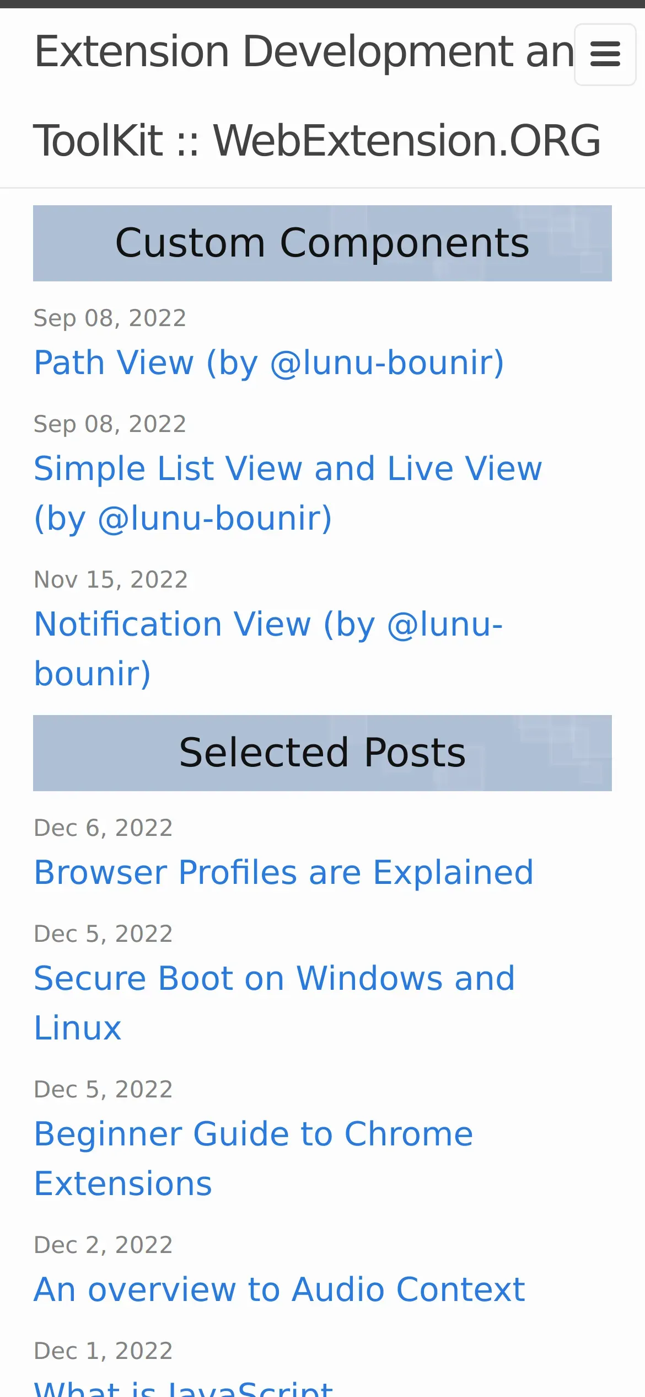Click the Dec 6, 2022 date label
The height and width of the screenshot is (1397, 645).
[104, 828]
